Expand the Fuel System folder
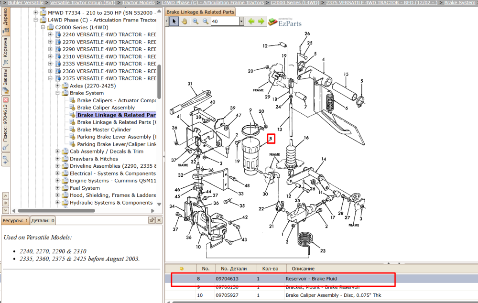This screenshot has height=303, width=478. point(58,188)
